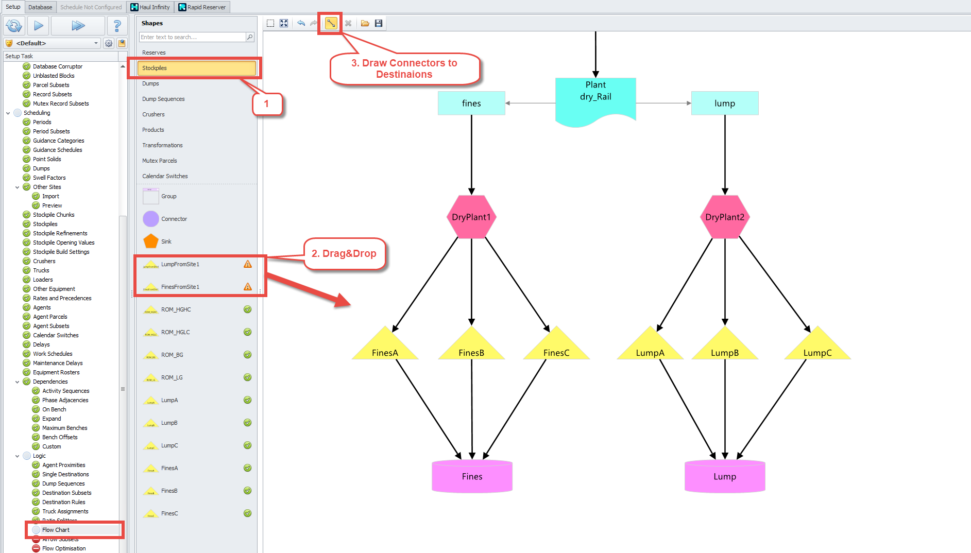Click the zoom-to-fit toolbar icon

click(x=284, y=23)
